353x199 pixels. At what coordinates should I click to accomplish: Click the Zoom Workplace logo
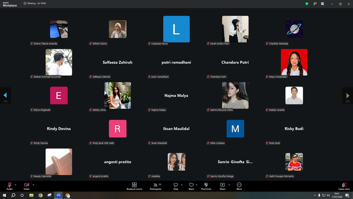(x=10, y=4)
